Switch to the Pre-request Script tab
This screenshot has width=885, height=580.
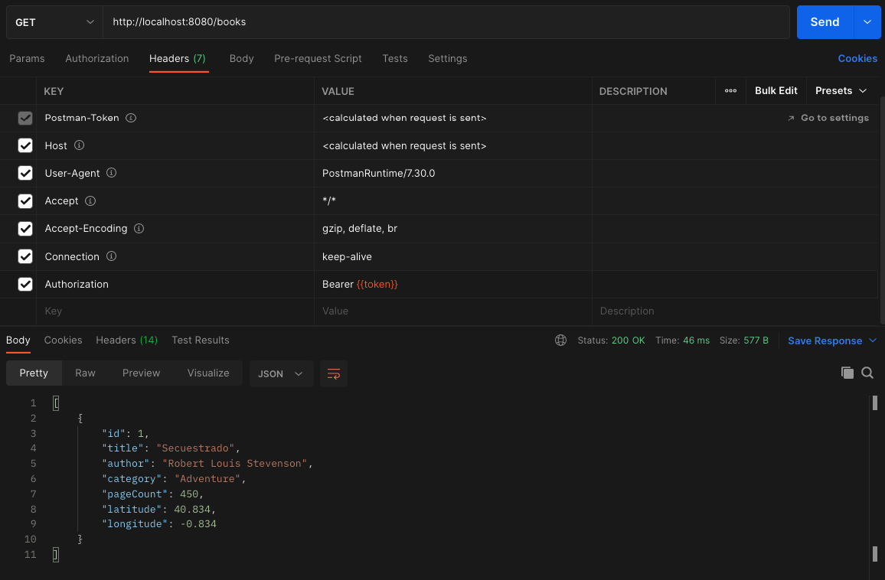[x=318, y=58]
